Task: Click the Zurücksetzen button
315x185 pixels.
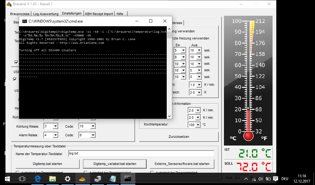Action: coord(179,137)
